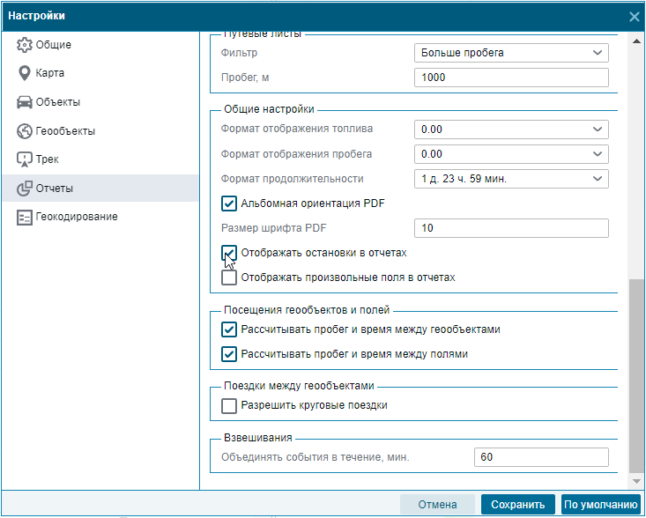Enable Разрешить круговые поездки checkbox
This screenshot has width=646, height=518.
229,405
